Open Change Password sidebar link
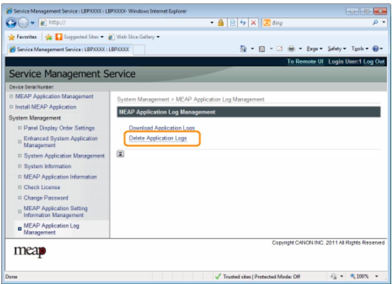392x284 pixels. pos(46,198)
